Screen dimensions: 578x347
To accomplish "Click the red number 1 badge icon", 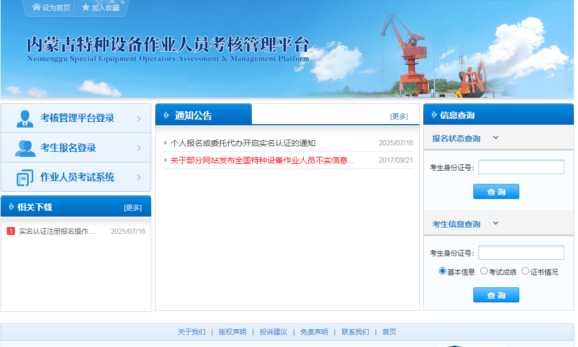I will tap(10, 231).
